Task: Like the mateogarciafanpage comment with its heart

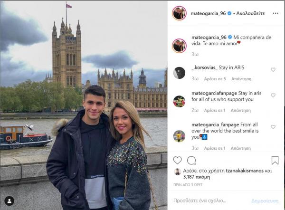Action: click(x=273, y=95)
